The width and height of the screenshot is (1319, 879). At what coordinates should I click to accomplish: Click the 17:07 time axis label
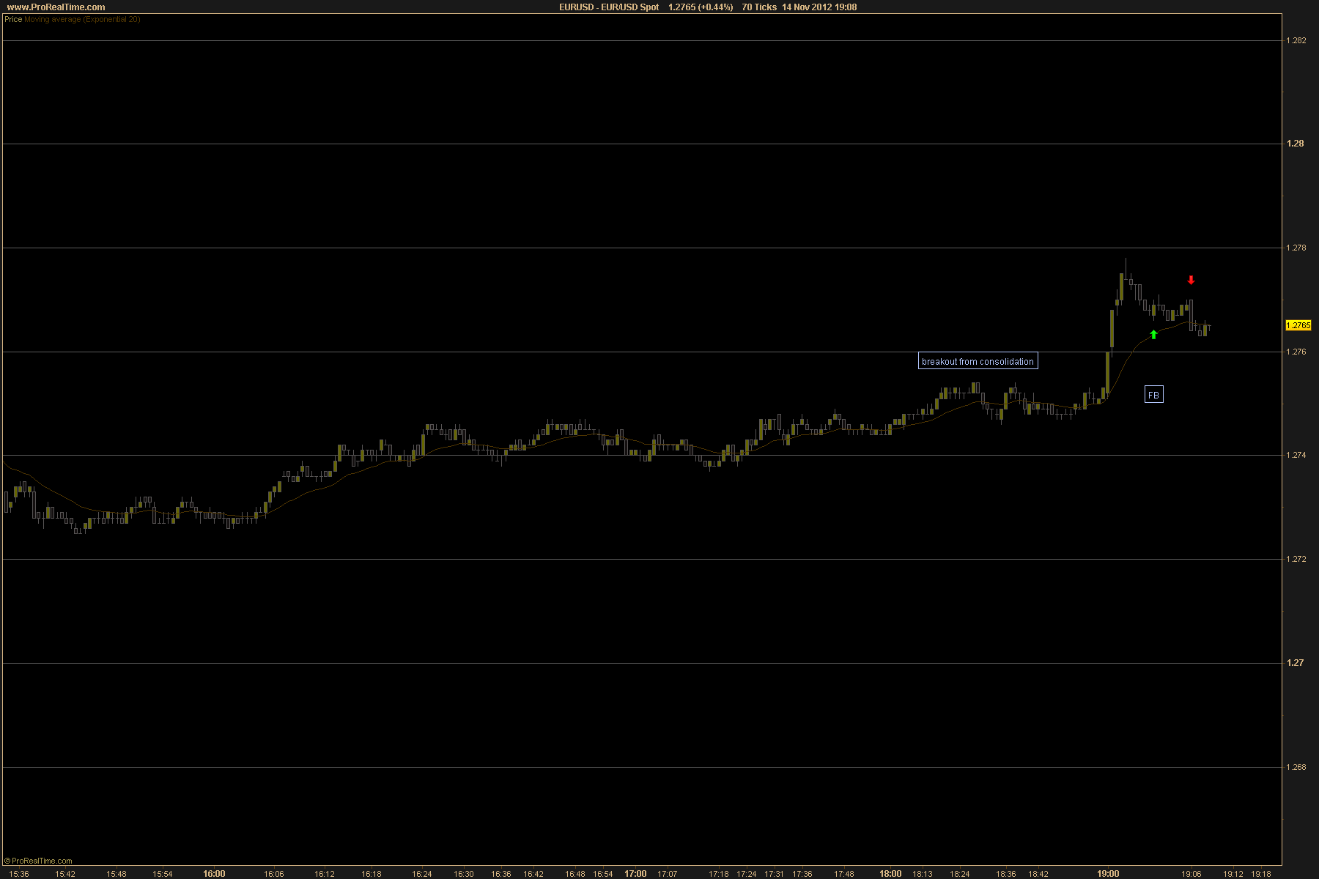tap(668, 874)
